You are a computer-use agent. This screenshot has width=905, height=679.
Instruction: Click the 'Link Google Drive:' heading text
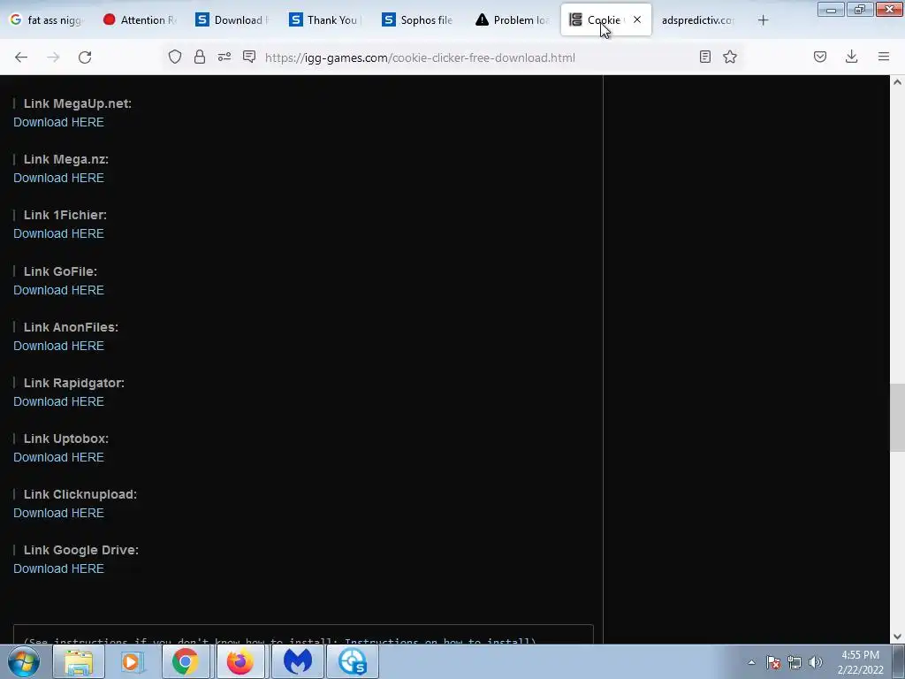tap(80, 550)
